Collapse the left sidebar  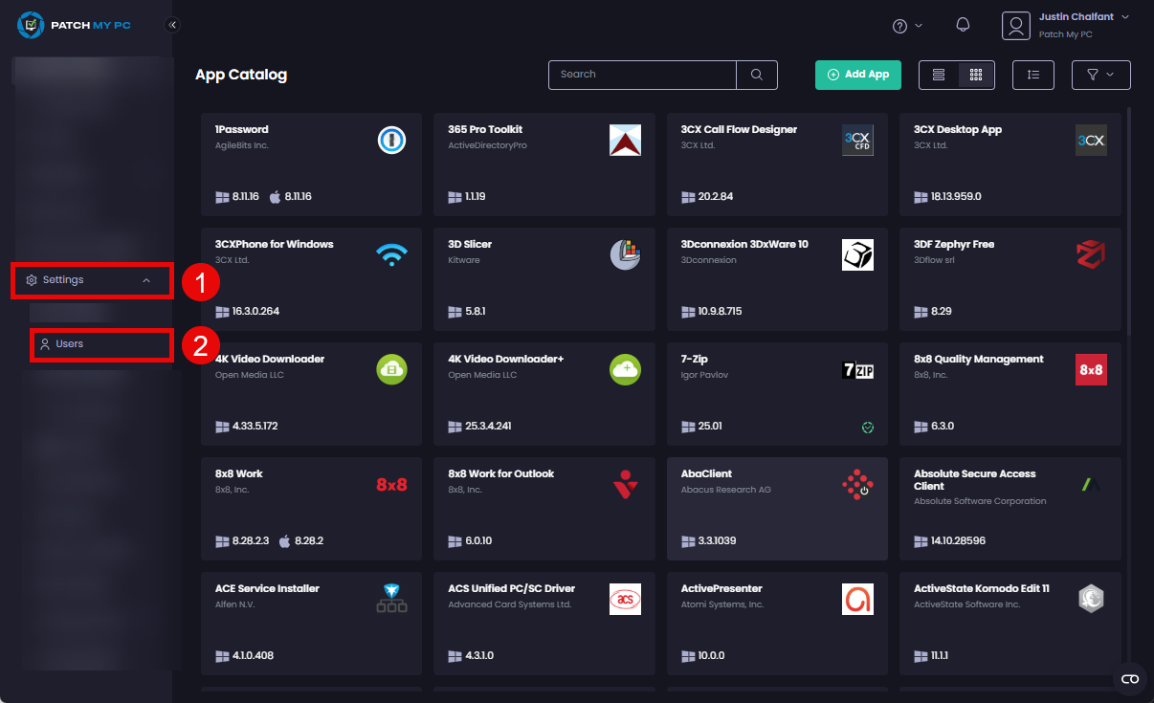[x=173, y=26]
